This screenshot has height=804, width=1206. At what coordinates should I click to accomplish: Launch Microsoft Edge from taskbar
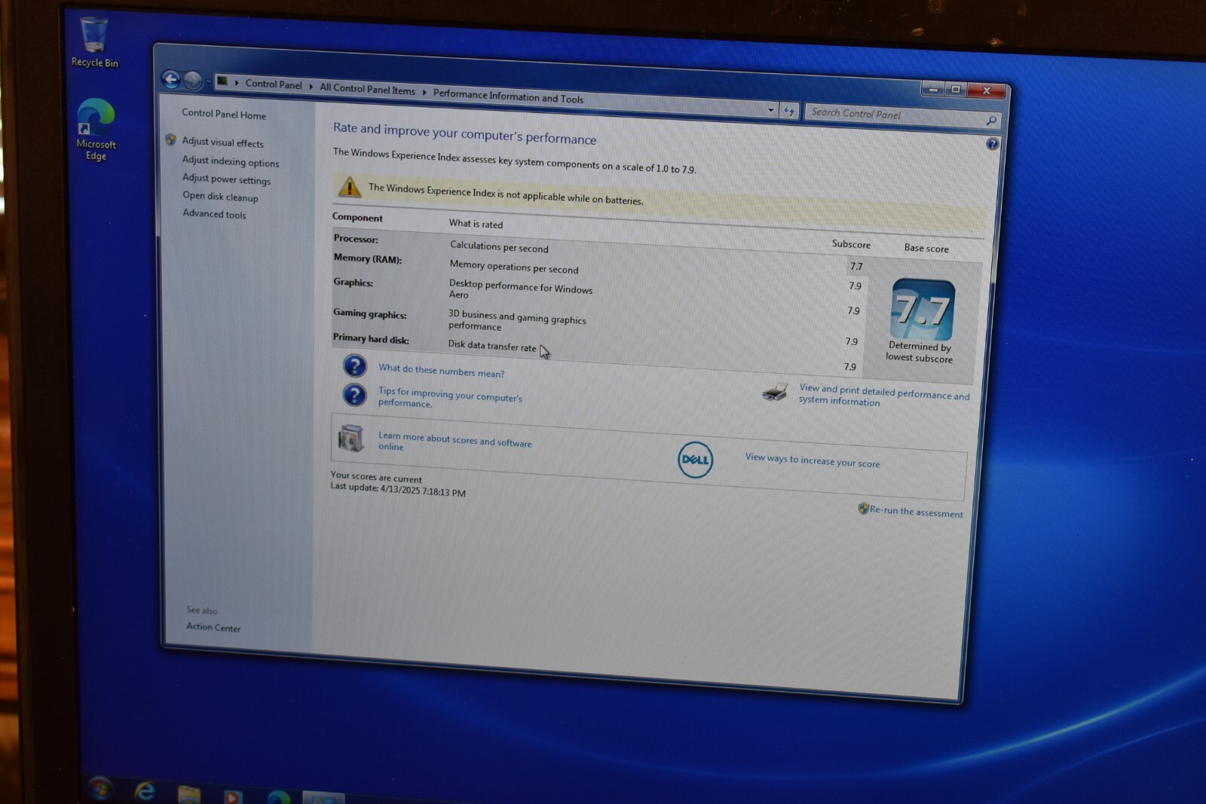[x=278, y=797]
